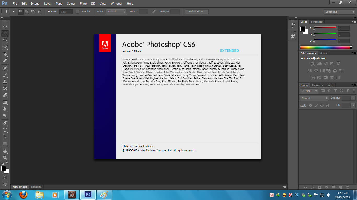
Task: Click the B channel value field
Action: click(x=344, y=41)
